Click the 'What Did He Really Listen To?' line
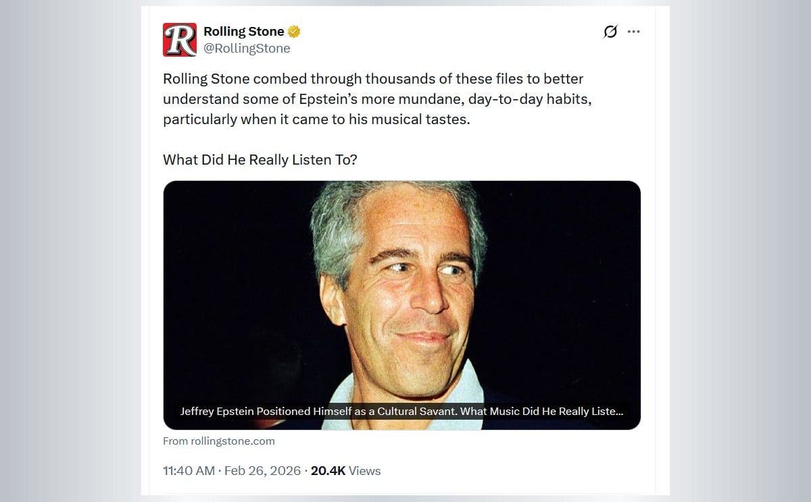This screenshot has width=811, height=502. (x=260, y=160)
